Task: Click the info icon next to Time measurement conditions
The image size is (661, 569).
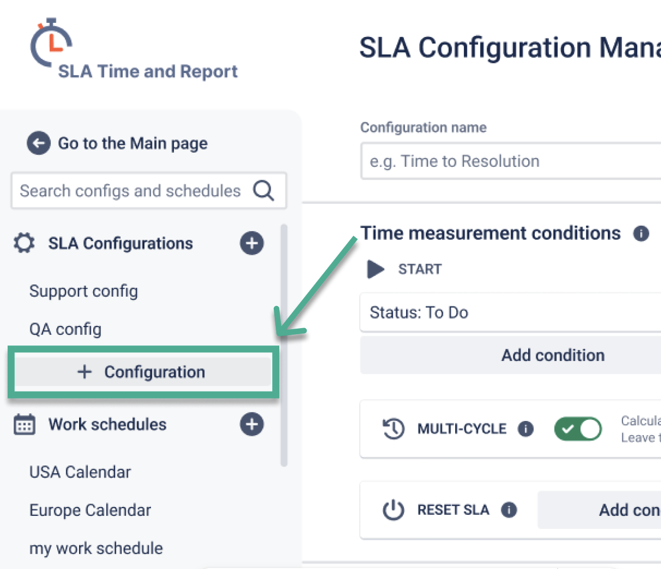Action: pos(641,234)
